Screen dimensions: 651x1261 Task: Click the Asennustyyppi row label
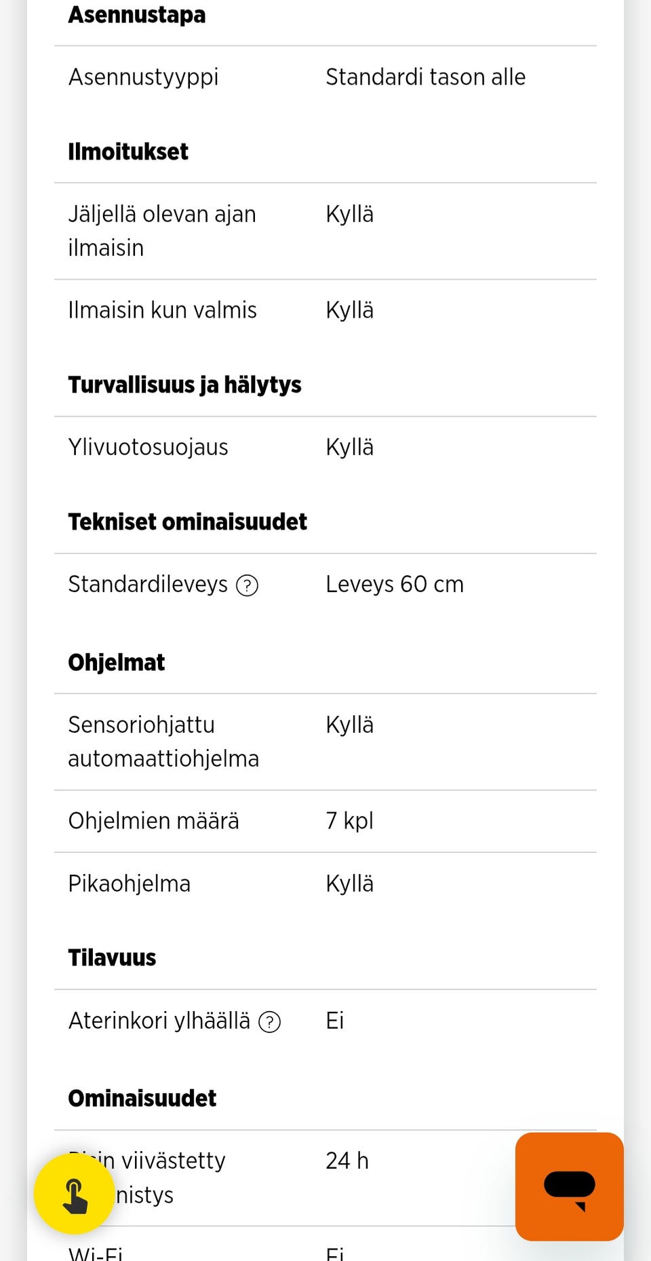click(x=143, y=77)
